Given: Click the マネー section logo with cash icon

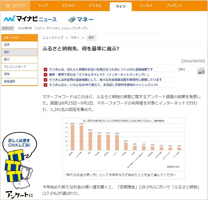Looking at the screenshot, I should click(x=81, y=19).
